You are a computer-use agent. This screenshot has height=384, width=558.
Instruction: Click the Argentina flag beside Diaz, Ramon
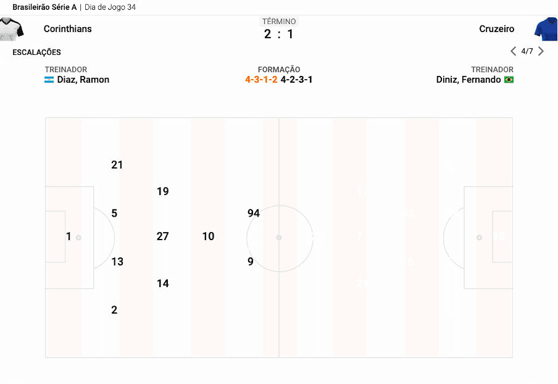coord(49,80)
